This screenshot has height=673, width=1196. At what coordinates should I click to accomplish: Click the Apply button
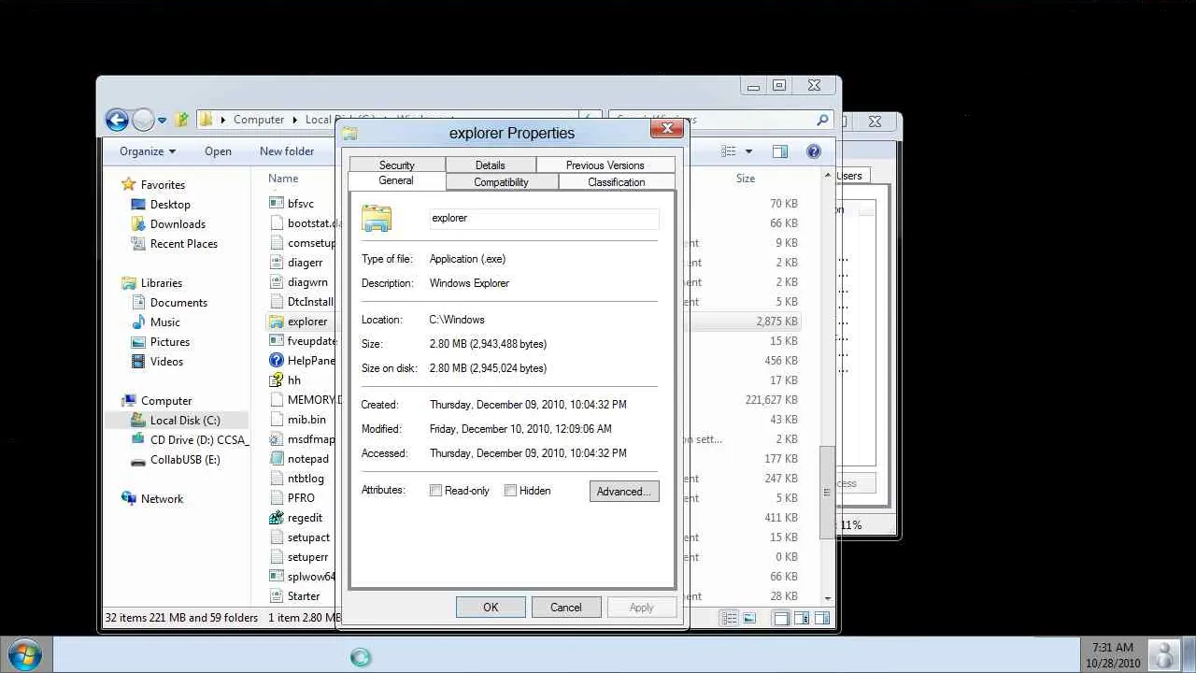point(641,608)
